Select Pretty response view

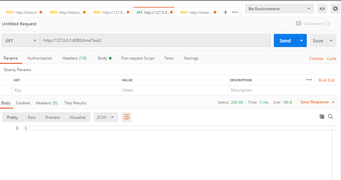[x=13, y=117]
